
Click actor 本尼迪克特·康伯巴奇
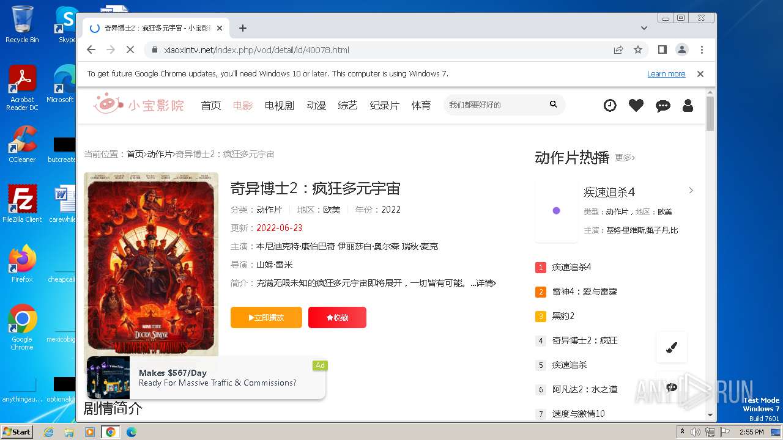(295, 246)
